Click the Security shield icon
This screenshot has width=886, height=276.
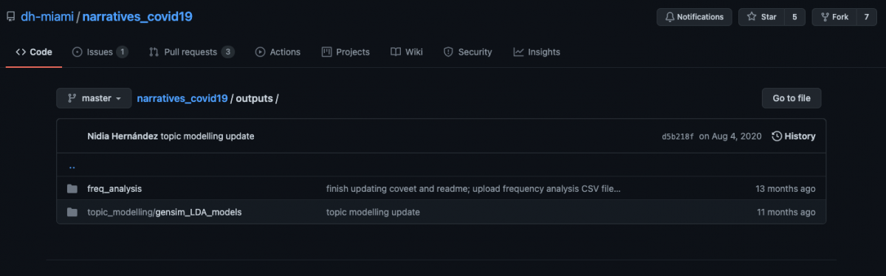coord(448,52)
